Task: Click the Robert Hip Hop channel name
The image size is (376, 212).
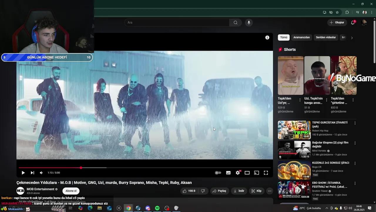Action: (x=320, y=131)
